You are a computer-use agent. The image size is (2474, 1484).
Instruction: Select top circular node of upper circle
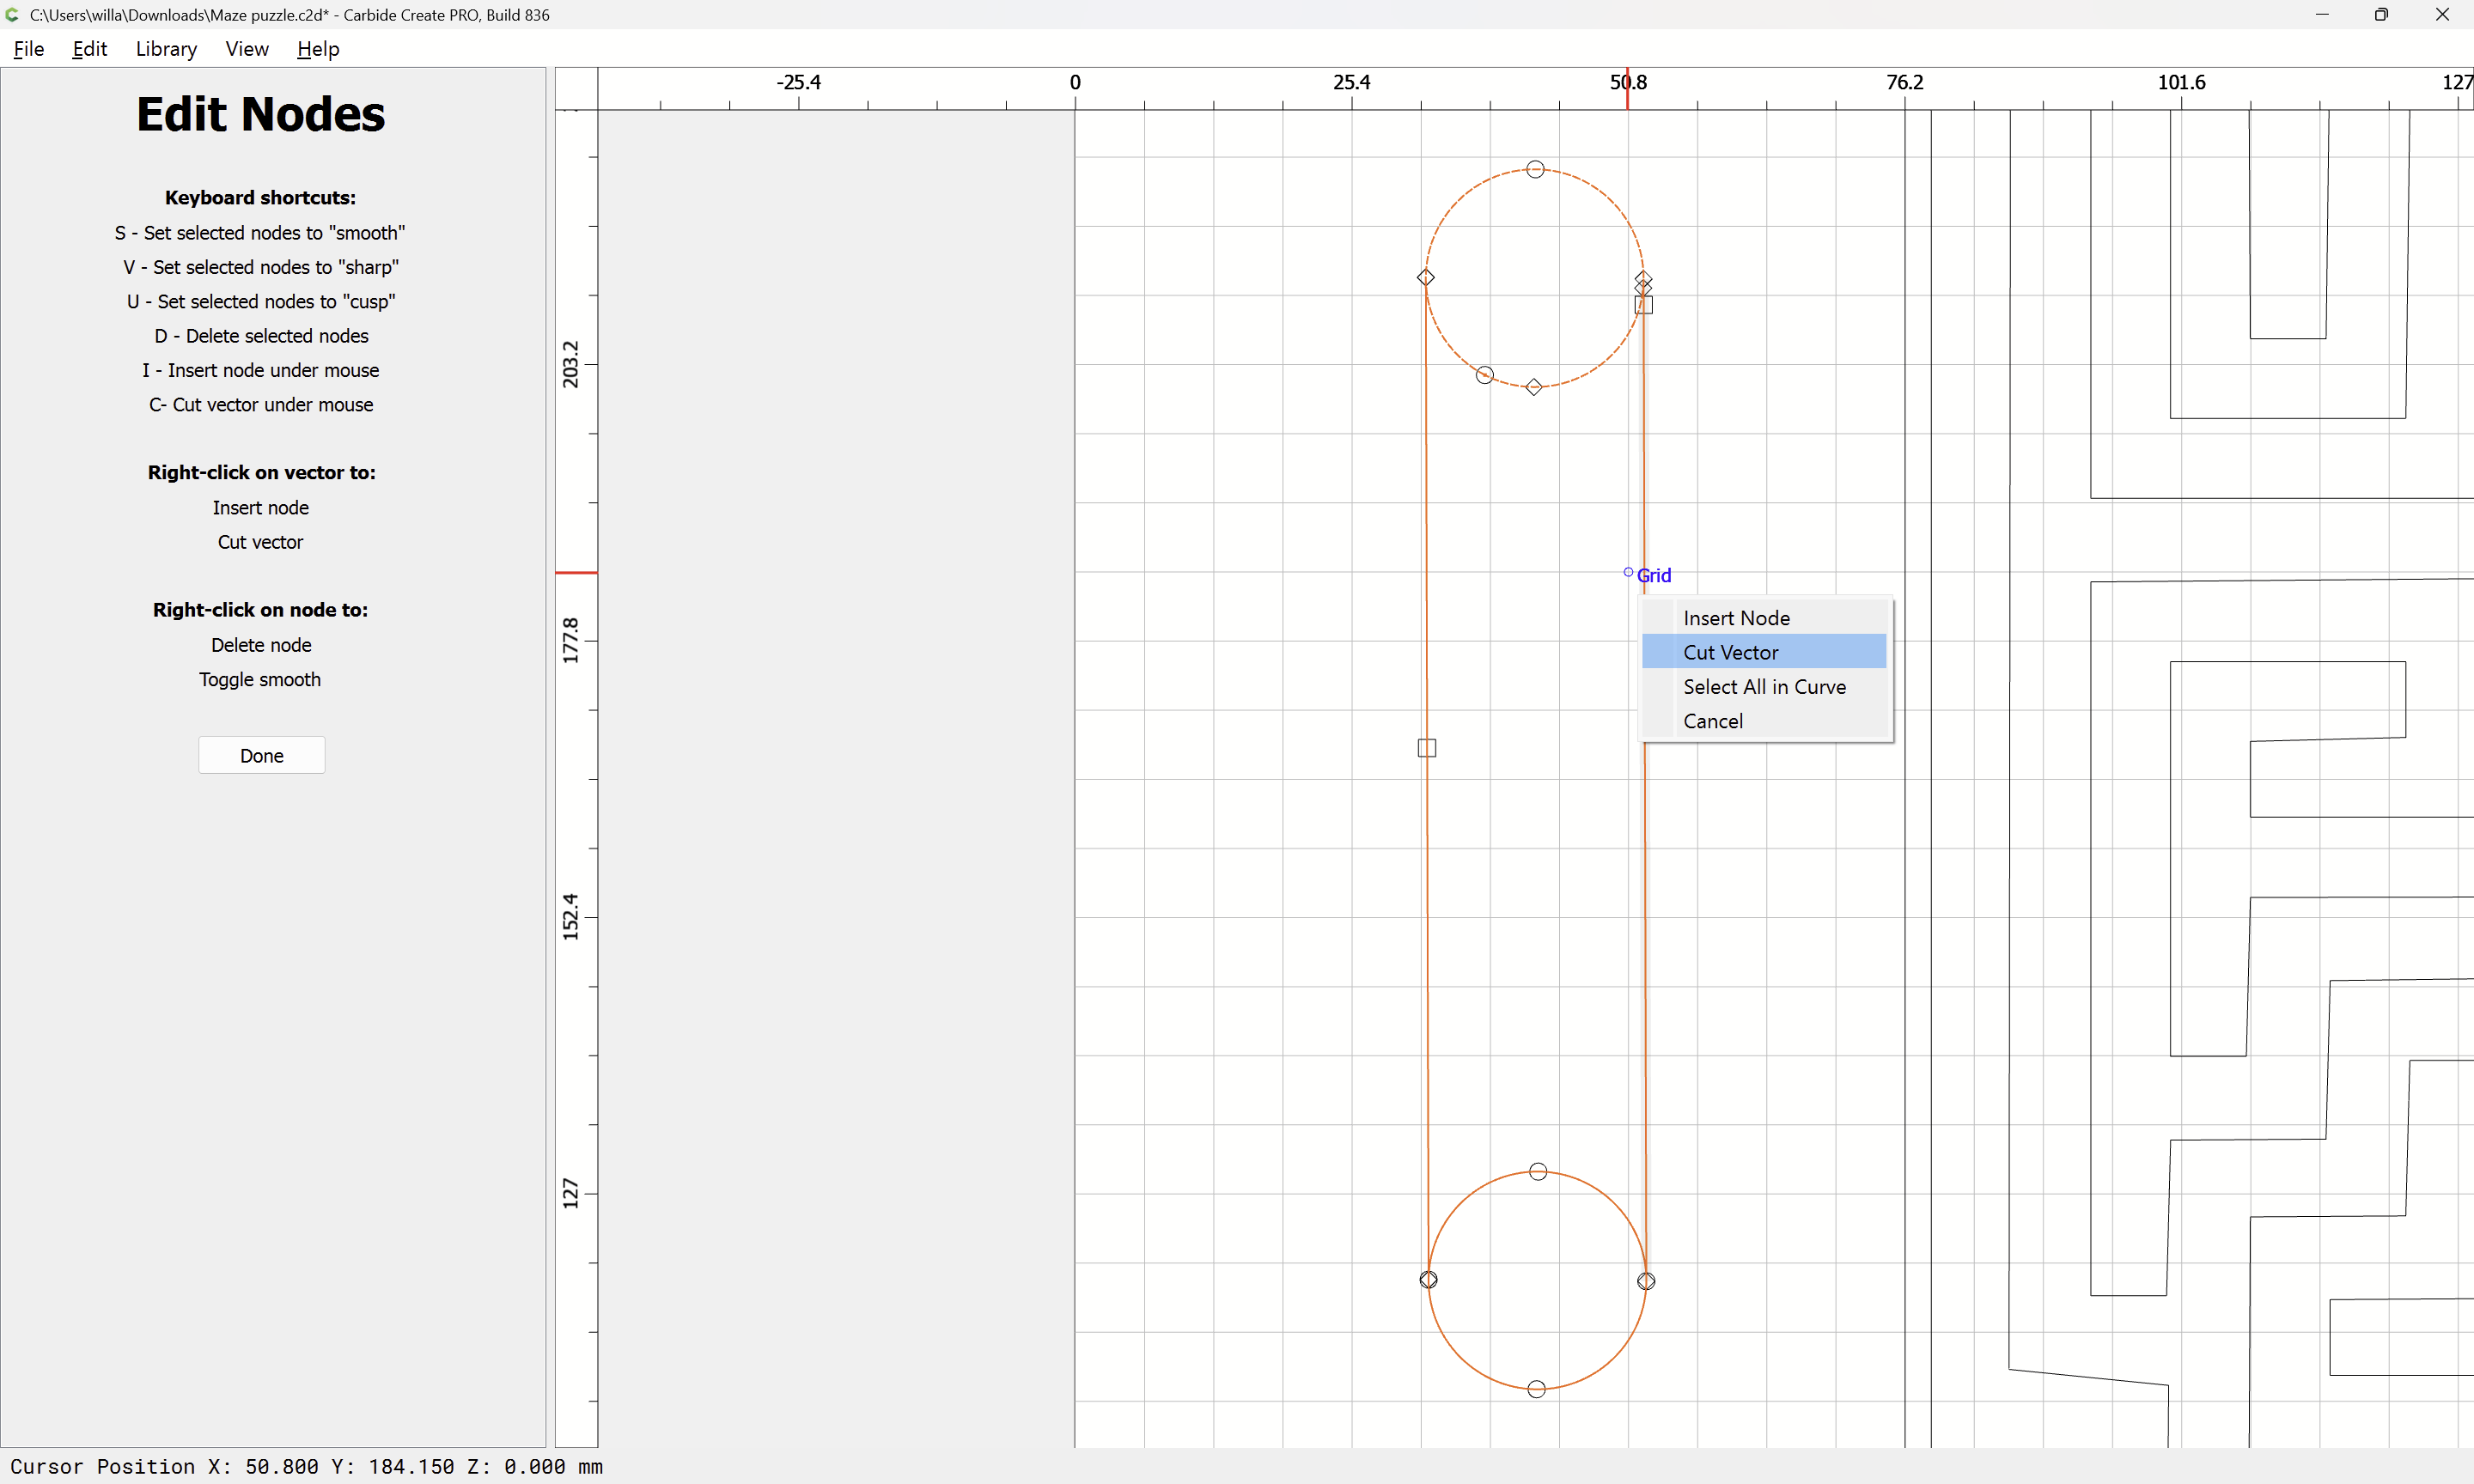[1535, 169]
